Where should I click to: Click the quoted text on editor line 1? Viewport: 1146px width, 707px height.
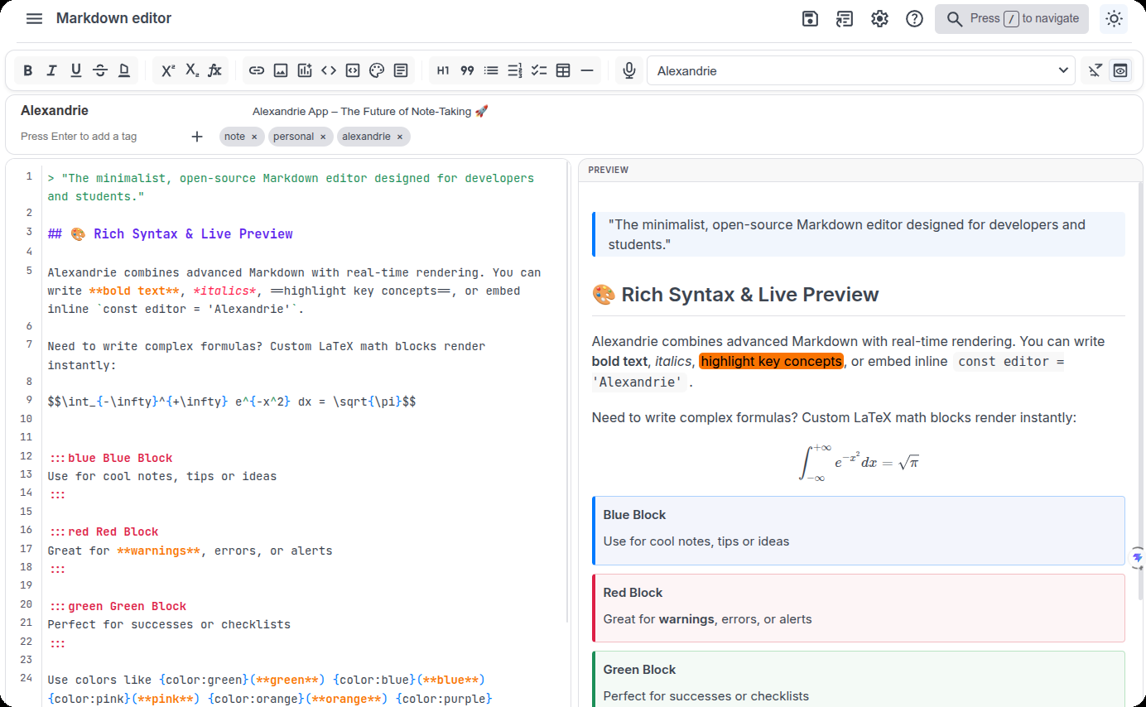pyautogui.click(x=291, y=187)
